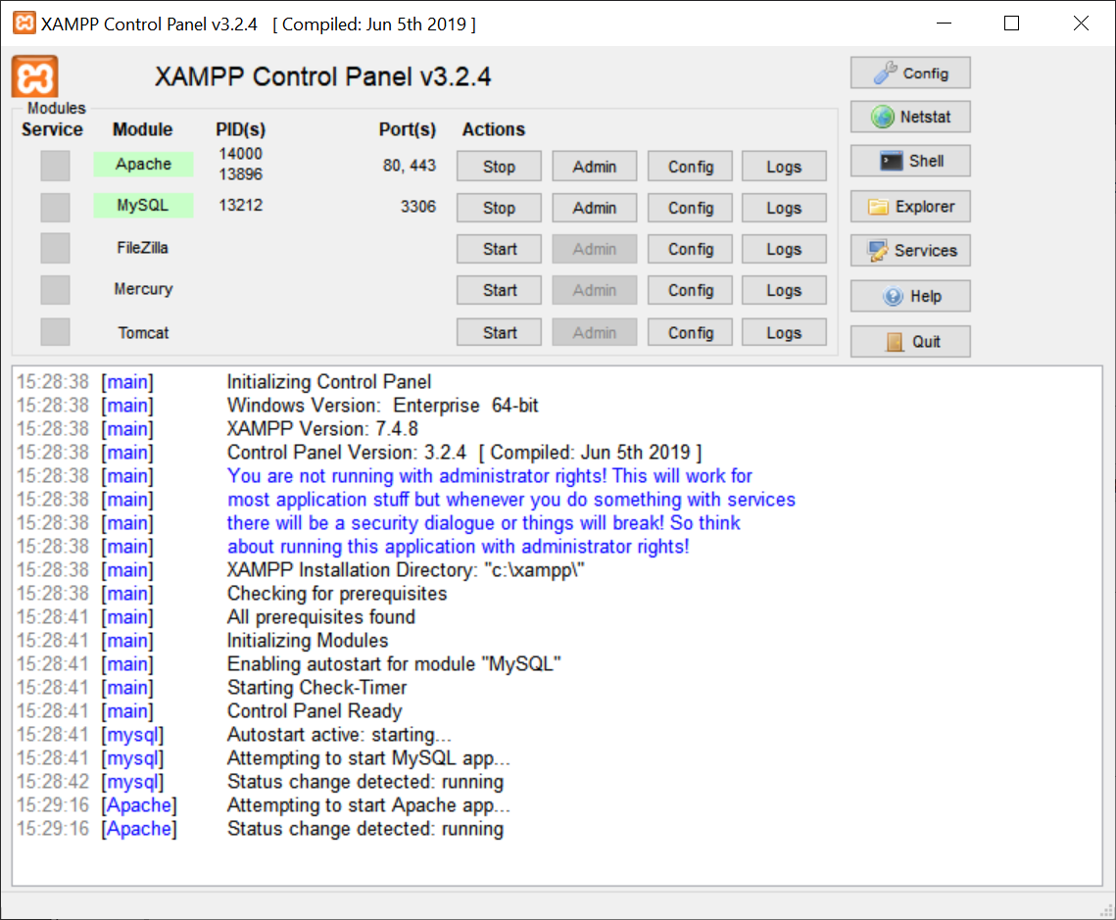Stop the MySQL module
Screen dimensions: 1116x920
[x=499, y=208]
